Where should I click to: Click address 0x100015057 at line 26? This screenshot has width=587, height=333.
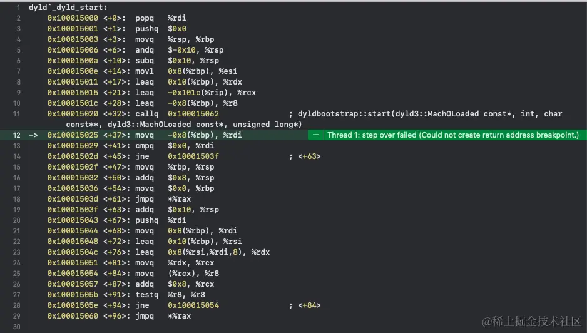coord(73,284)
